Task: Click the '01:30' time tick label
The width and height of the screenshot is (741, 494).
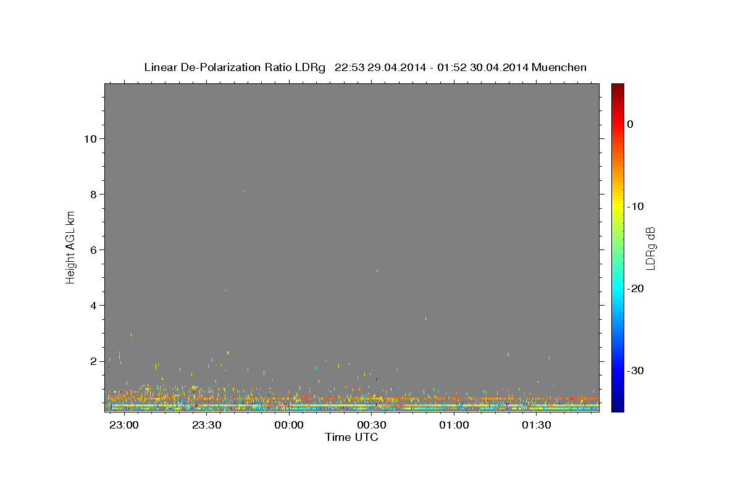Action: point(537,425)
